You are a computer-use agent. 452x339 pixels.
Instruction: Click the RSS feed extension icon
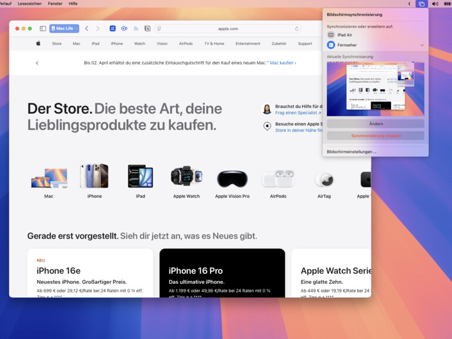point(136,29)
